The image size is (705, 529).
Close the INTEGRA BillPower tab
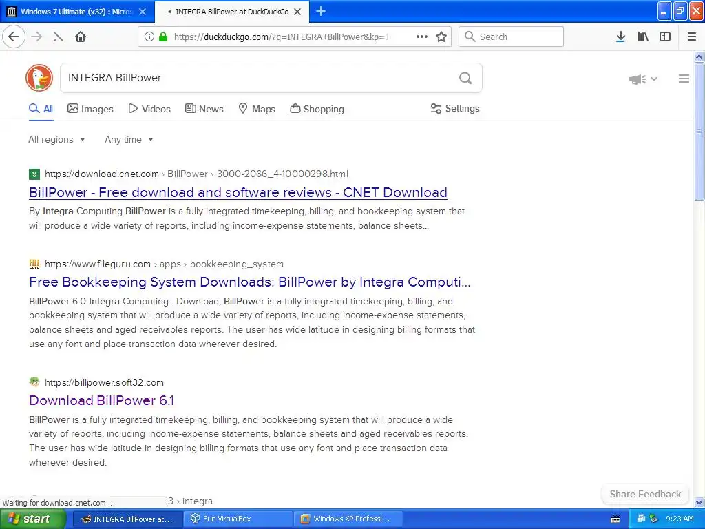(x=297, y=12)
